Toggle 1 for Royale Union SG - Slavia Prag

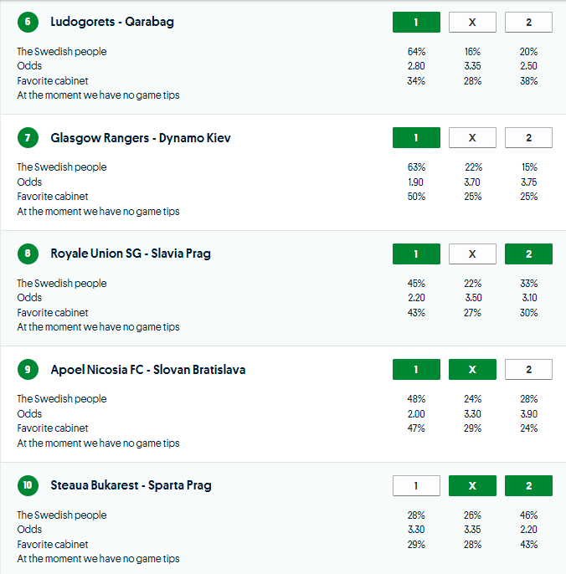pyautogui.click(x=416, y=254)
